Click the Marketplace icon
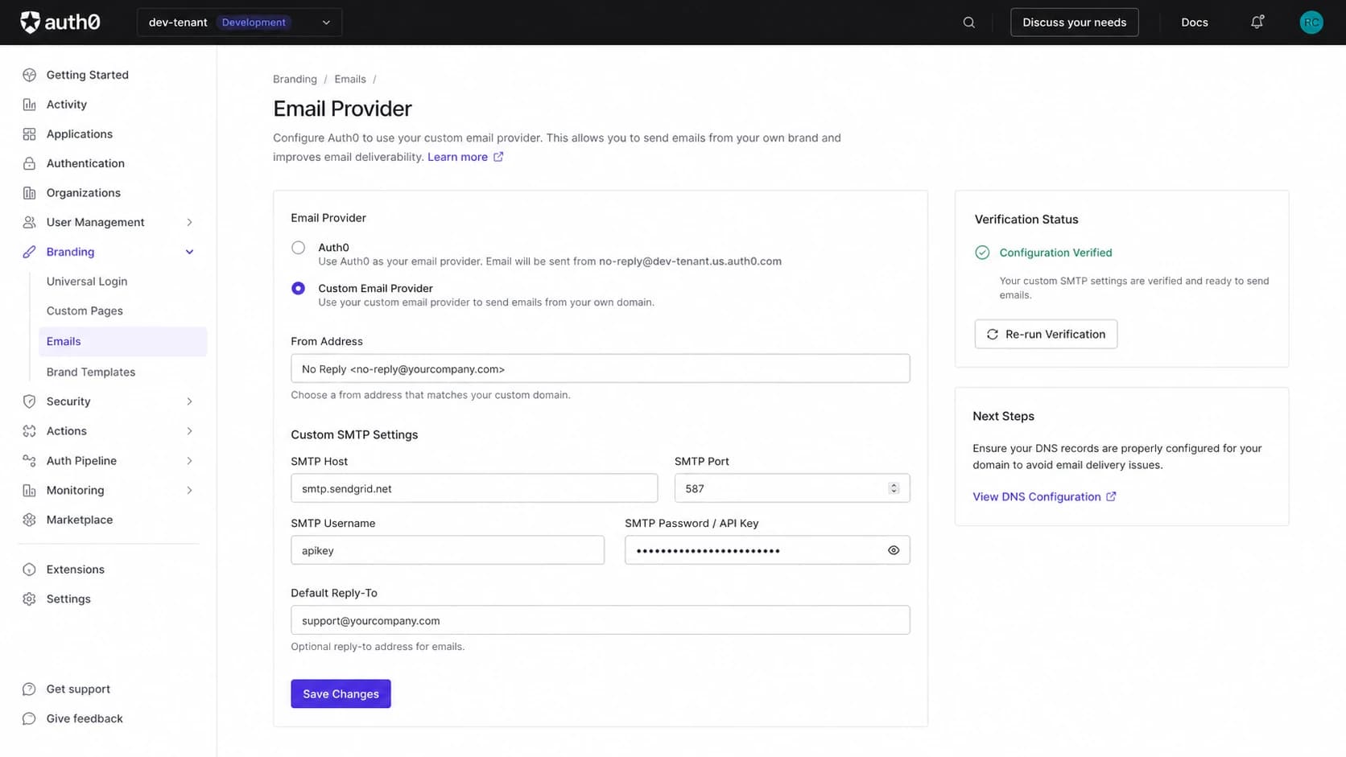The width and height of the screenshot is (1346, 757). coord(30,520)
